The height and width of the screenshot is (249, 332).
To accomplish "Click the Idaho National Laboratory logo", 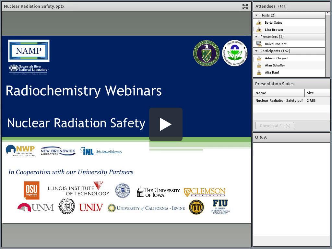I will [x=101, y=151].
